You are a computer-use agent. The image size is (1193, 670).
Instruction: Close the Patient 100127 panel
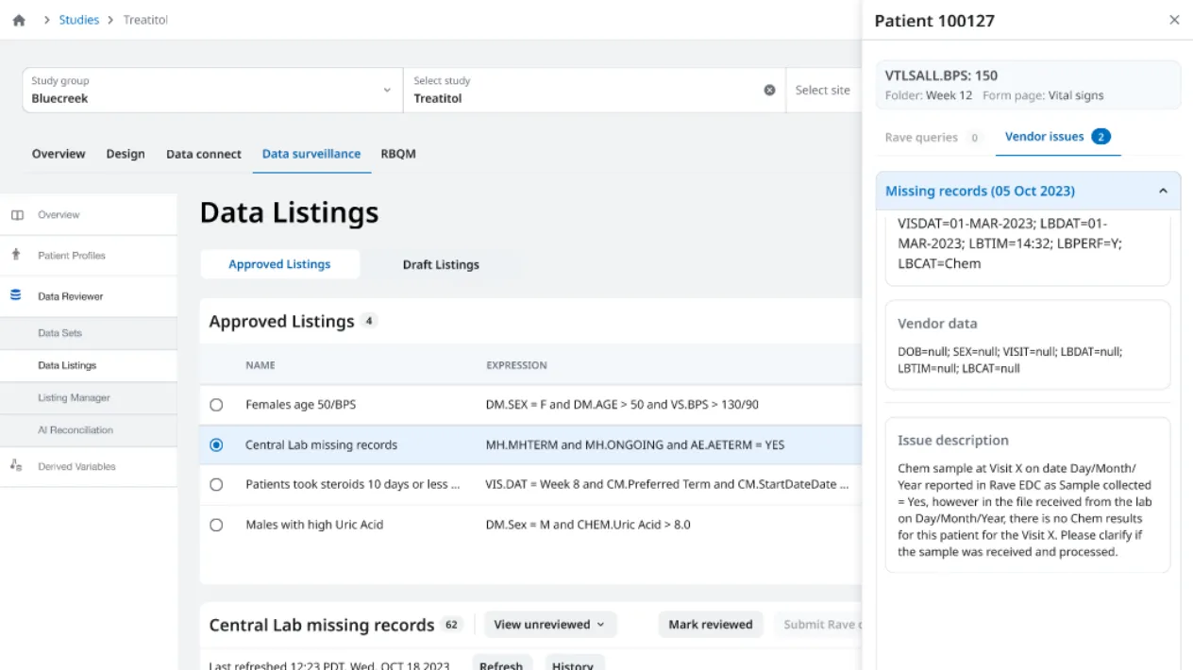point(1174,19)
